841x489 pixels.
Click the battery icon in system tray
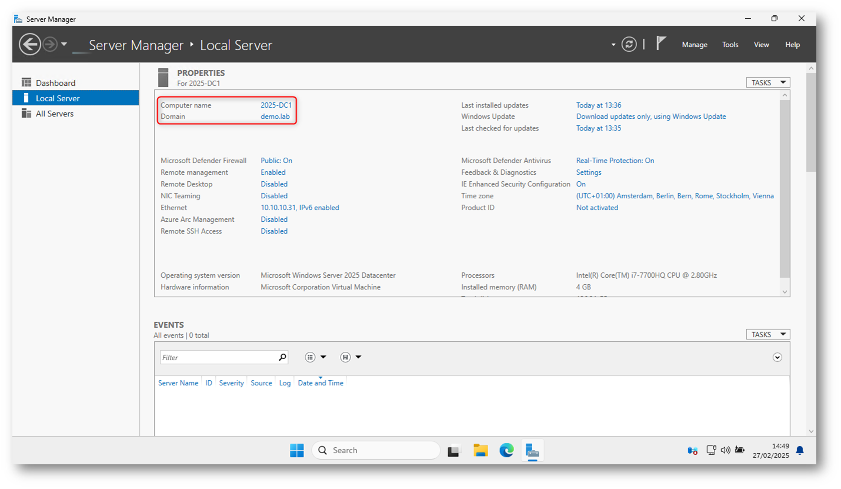pyautogui.click(x=740, y=451)
